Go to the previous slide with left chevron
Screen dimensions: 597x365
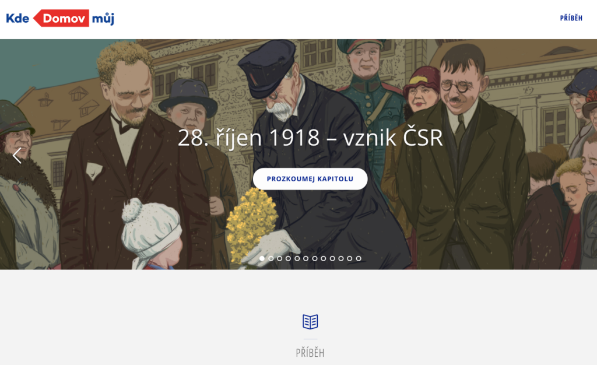tap(17, 155)
